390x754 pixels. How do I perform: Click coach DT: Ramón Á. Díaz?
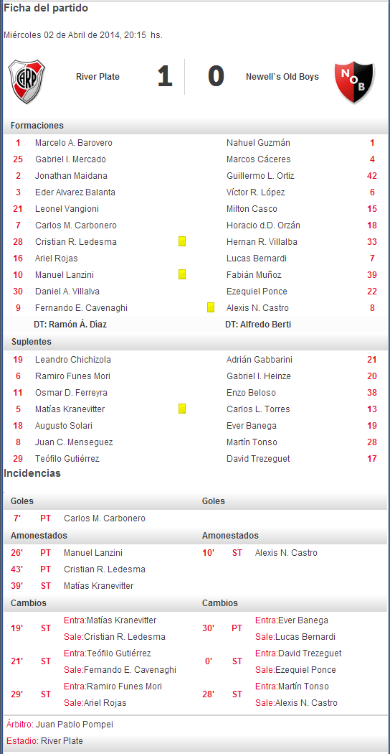70,325
